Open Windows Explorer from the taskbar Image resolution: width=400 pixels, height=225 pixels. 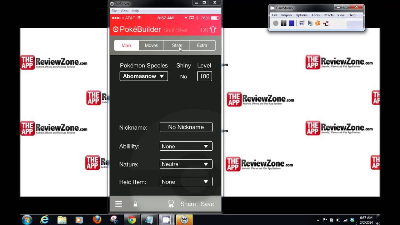coord(62,220)
